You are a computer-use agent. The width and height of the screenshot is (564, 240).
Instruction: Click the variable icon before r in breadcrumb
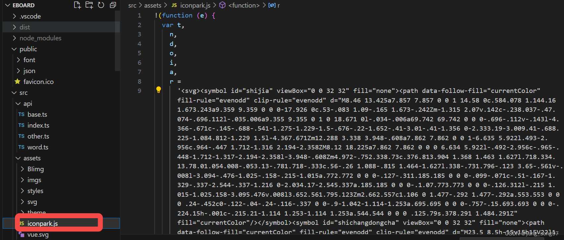click(272, 5)
